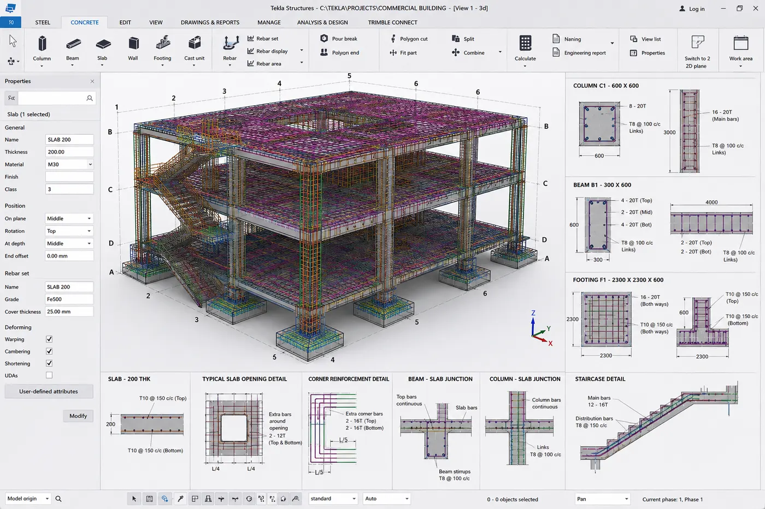765x509 pixels.
Task: Choose the Rebar set command
Action: (x=263, y=39)
